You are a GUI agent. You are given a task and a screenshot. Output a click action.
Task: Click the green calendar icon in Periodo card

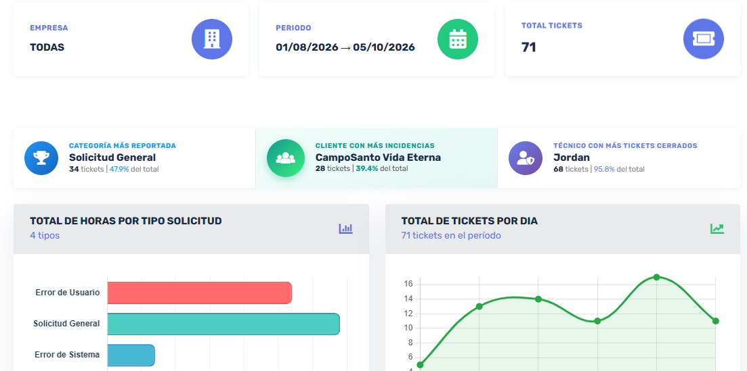[458, 39]
